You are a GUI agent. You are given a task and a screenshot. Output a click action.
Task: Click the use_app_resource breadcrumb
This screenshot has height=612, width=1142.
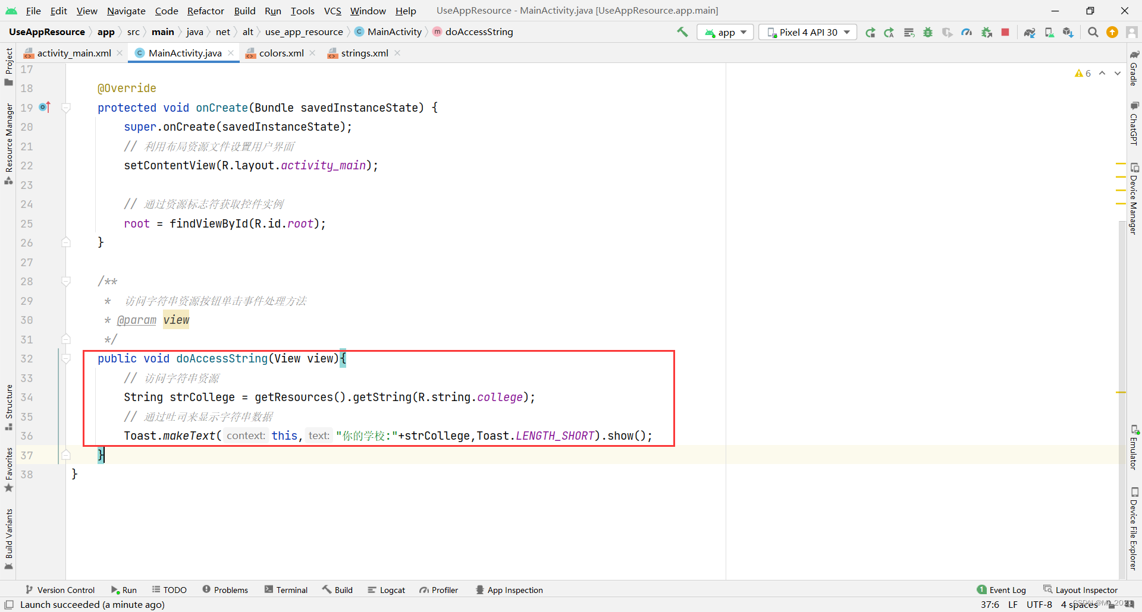[x=304, y=32]
